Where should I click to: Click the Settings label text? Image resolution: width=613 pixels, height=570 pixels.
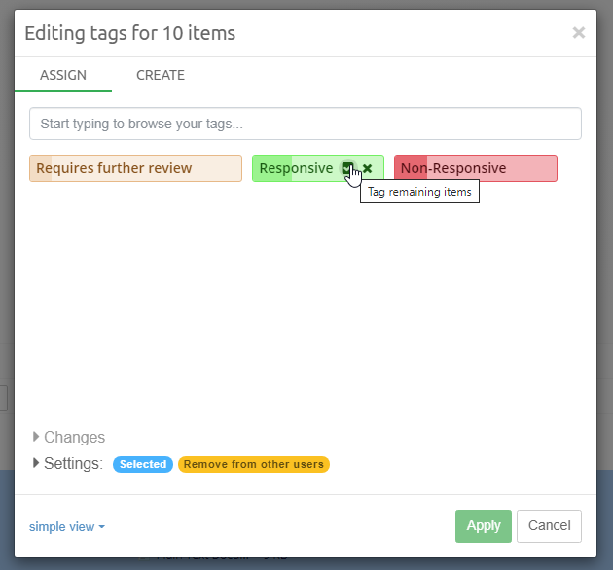click(x=74, y=463)
